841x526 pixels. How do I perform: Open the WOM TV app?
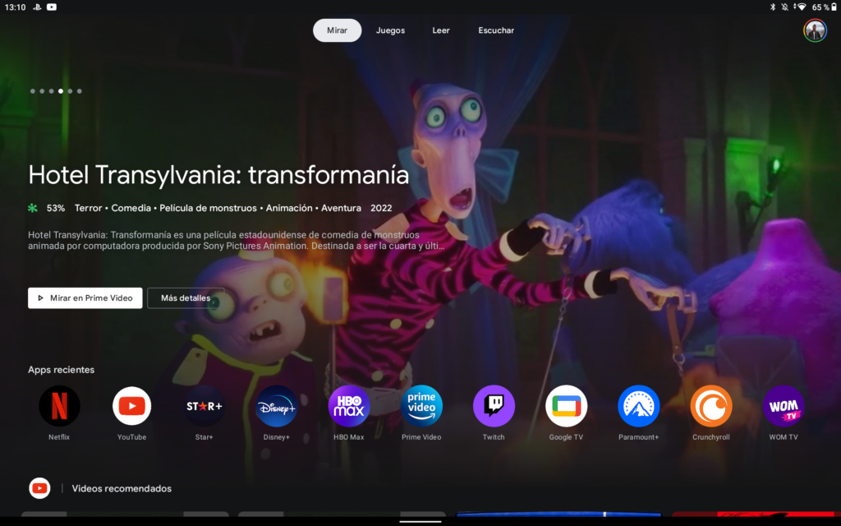783,406
